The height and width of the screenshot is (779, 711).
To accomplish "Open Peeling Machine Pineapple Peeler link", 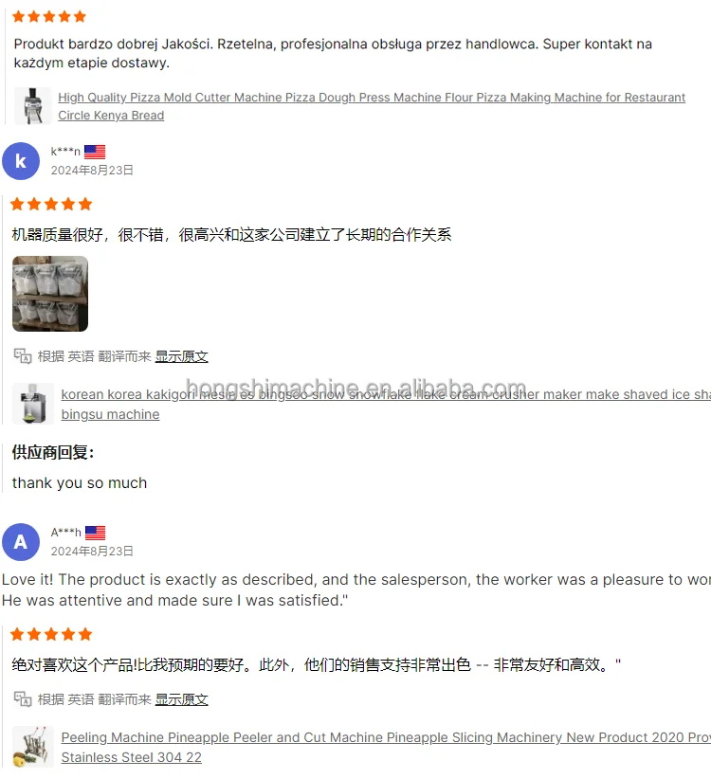I will (386, 737).
